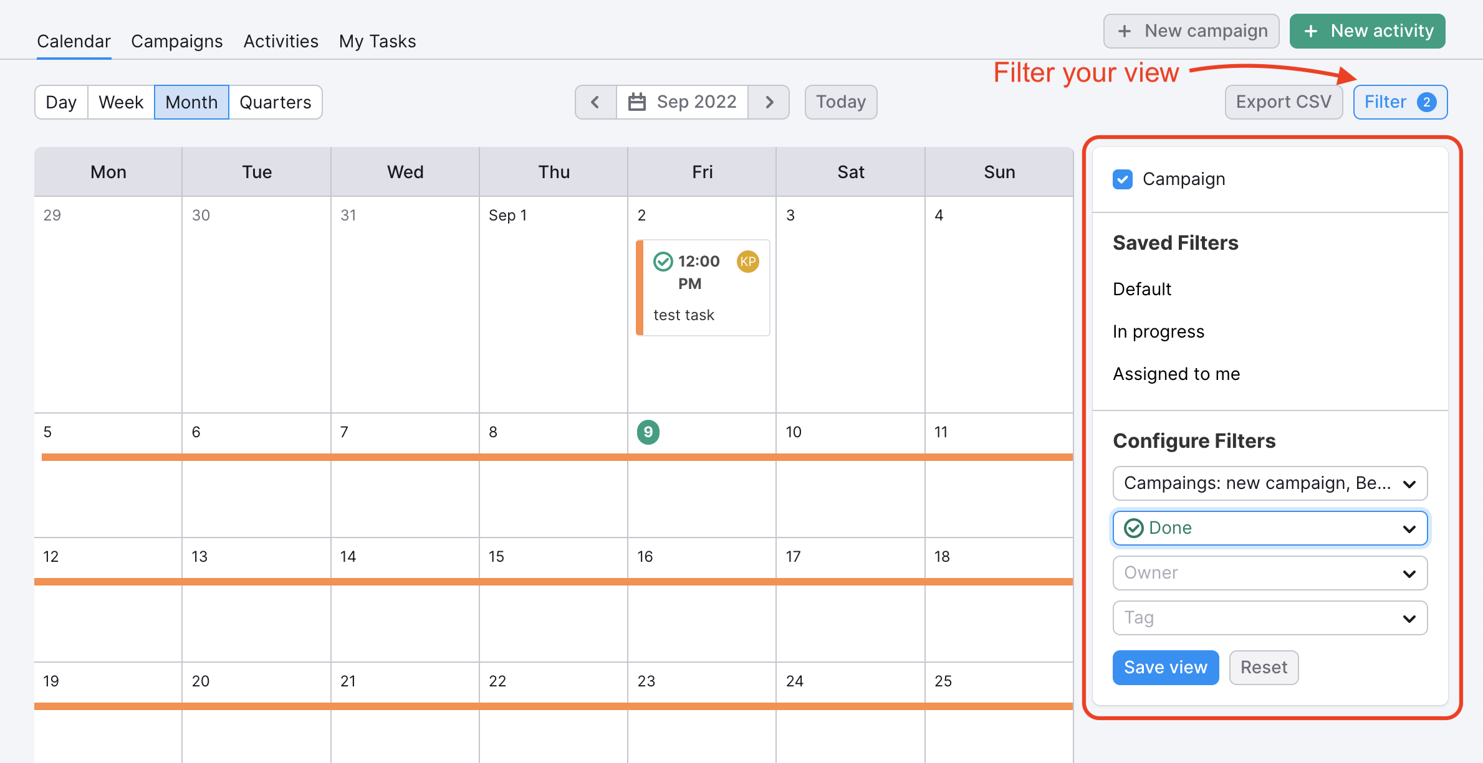This screenshot has width=1483, height=763.
Task: Switch to the Calendar tab
Action: [74, 41]
